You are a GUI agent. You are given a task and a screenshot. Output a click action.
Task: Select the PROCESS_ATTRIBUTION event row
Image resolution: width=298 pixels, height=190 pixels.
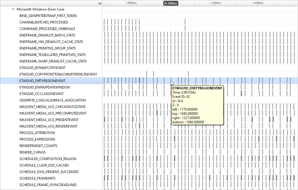pos(37,133)
